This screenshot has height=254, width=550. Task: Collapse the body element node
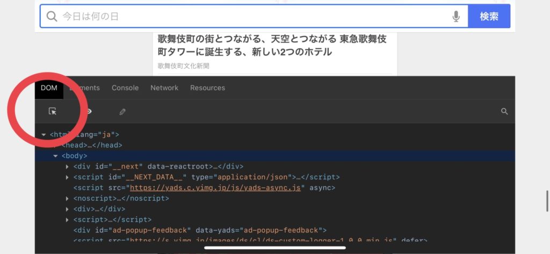coord(55,156)
